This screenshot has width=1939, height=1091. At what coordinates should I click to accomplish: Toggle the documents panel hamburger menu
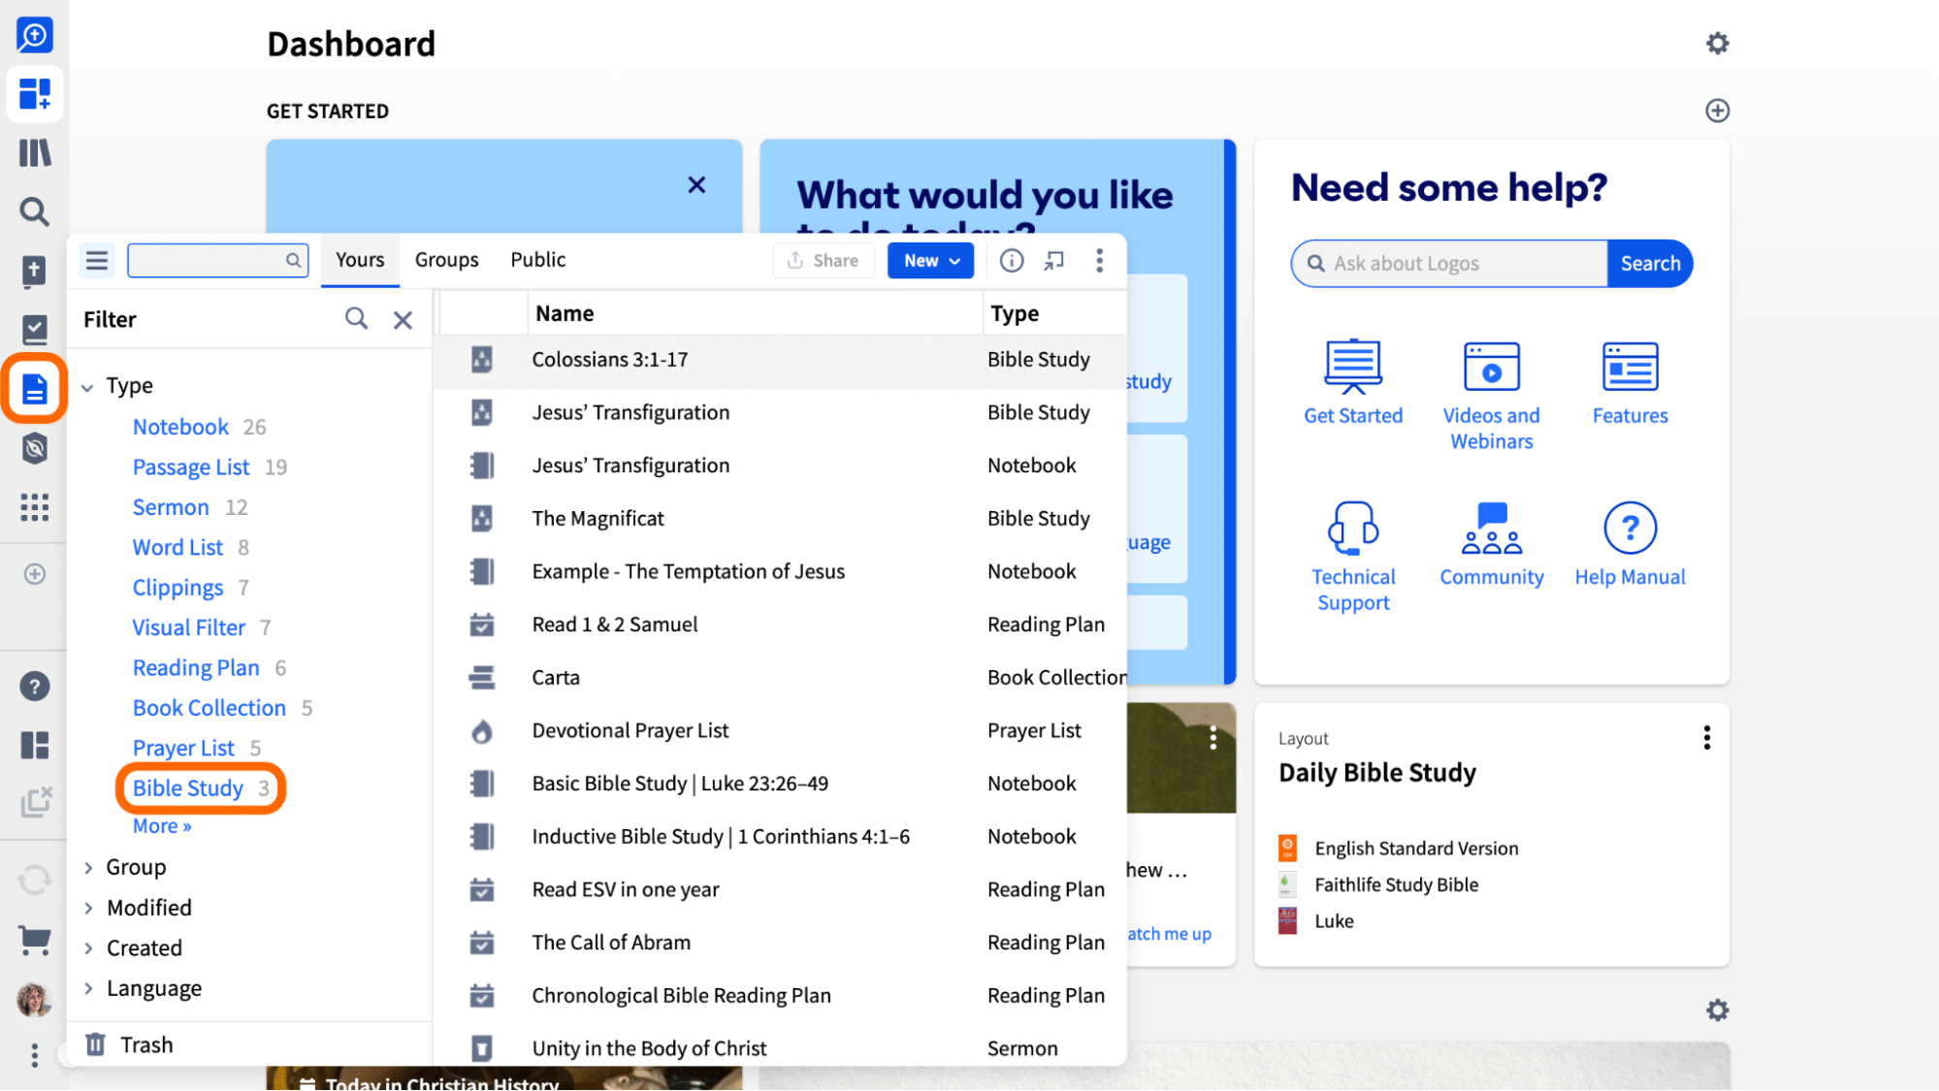pos(97,260)
